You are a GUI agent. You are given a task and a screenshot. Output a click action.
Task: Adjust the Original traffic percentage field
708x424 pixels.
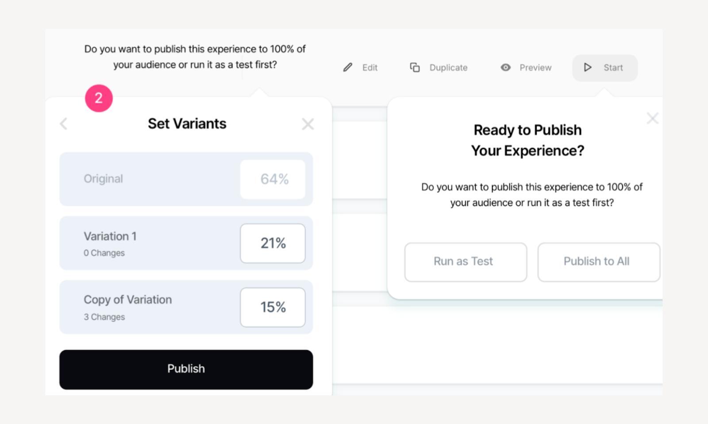coord(273,179)
